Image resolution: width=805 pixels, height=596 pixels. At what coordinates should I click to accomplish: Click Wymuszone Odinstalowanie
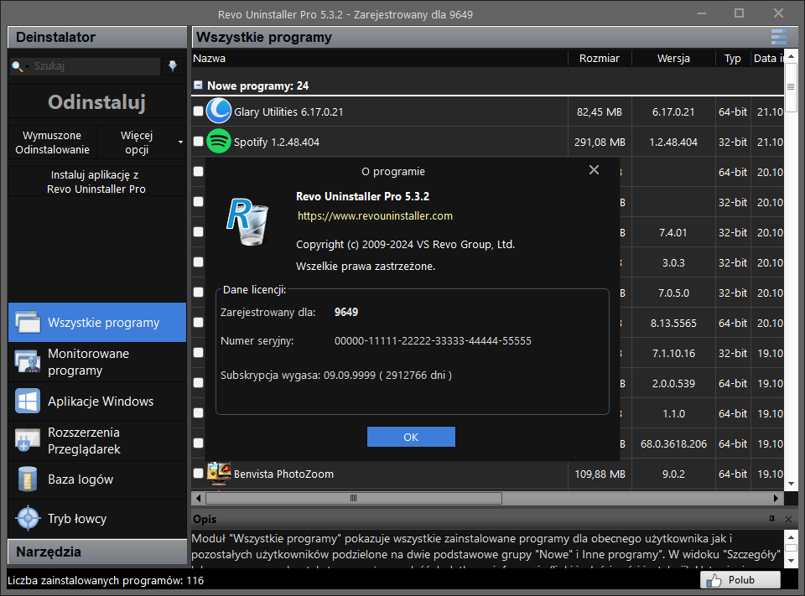click(52, 143)
